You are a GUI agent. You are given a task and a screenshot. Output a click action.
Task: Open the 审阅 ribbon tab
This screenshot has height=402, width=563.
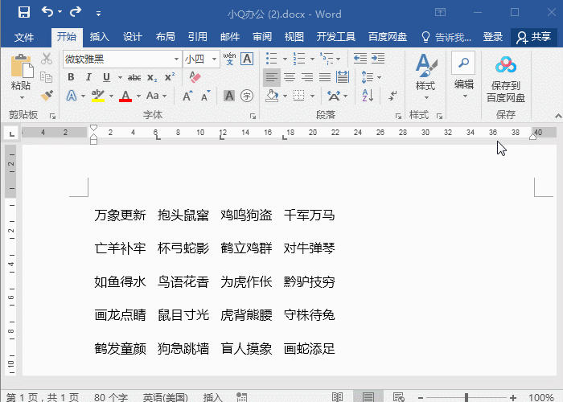(262, 37)
